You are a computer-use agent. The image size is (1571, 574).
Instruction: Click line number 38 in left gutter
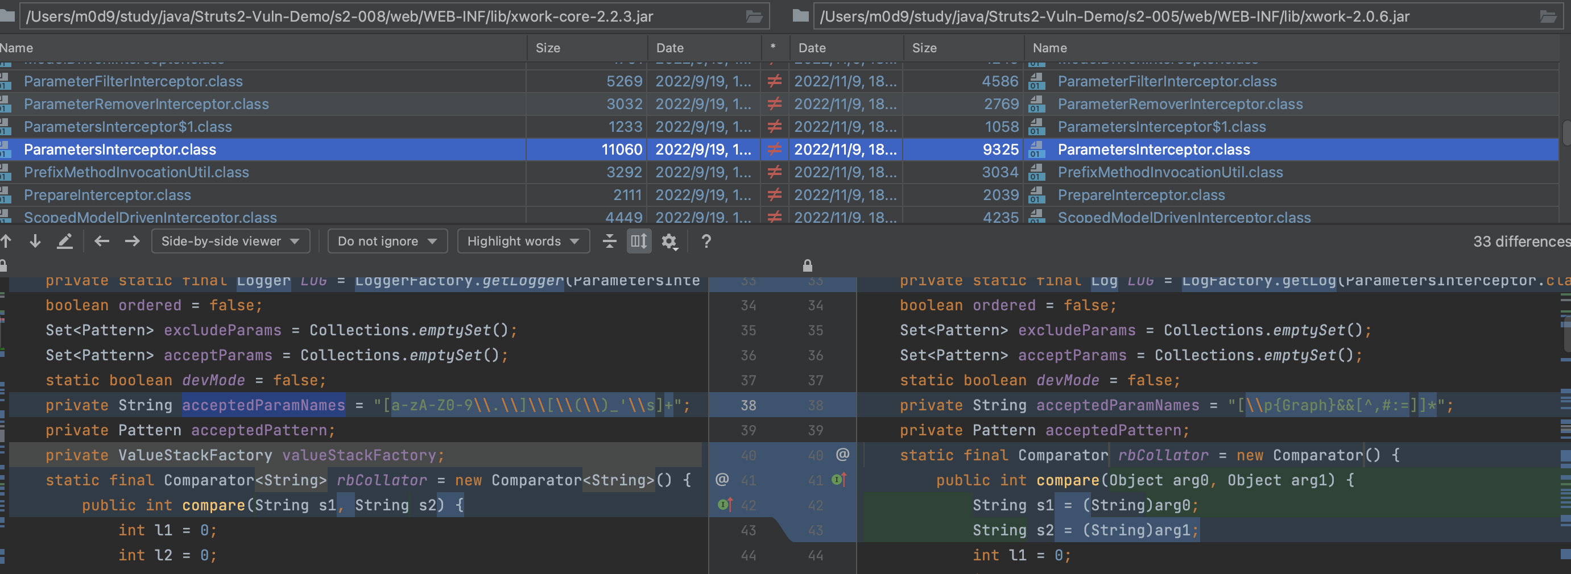pyautogui.click(x=748, y=405)
